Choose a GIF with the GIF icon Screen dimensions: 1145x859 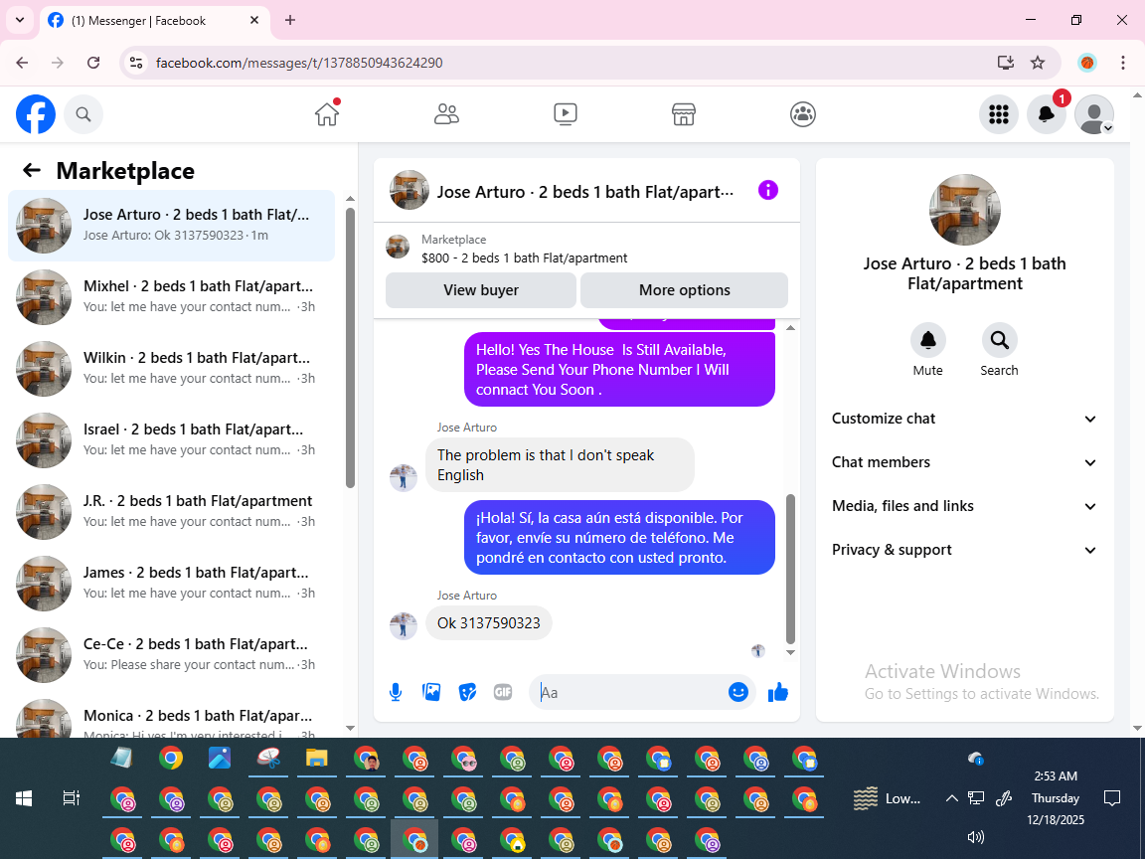[x=503, y=692]
